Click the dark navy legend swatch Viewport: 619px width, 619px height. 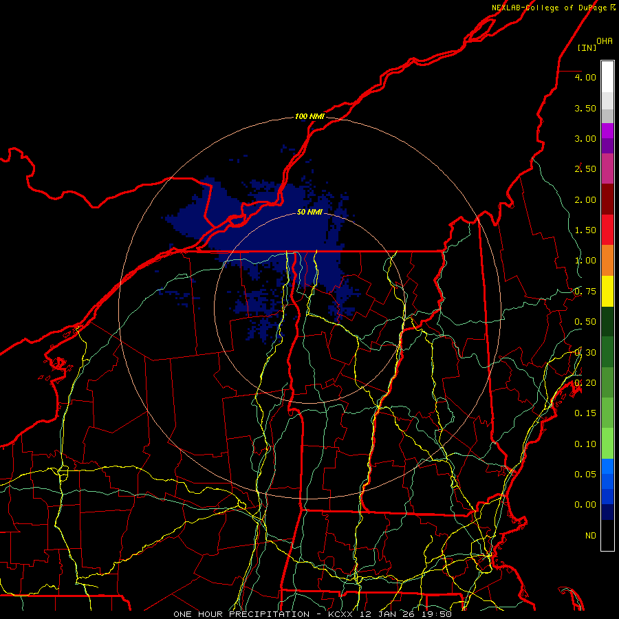[x=607, y=512]
